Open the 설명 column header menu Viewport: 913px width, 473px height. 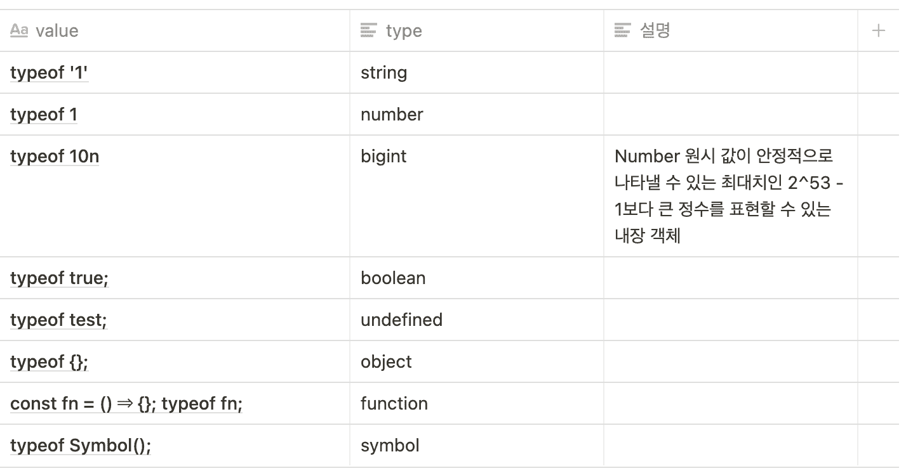(655, 30)
